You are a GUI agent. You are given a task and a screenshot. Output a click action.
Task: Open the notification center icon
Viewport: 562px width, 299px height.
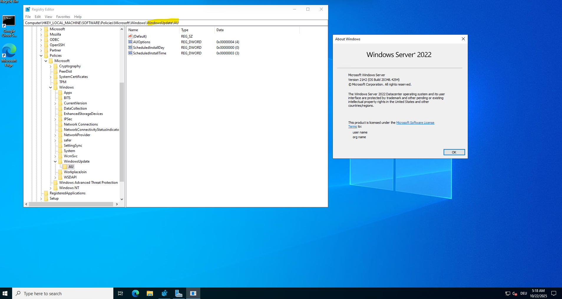point(554,293)
